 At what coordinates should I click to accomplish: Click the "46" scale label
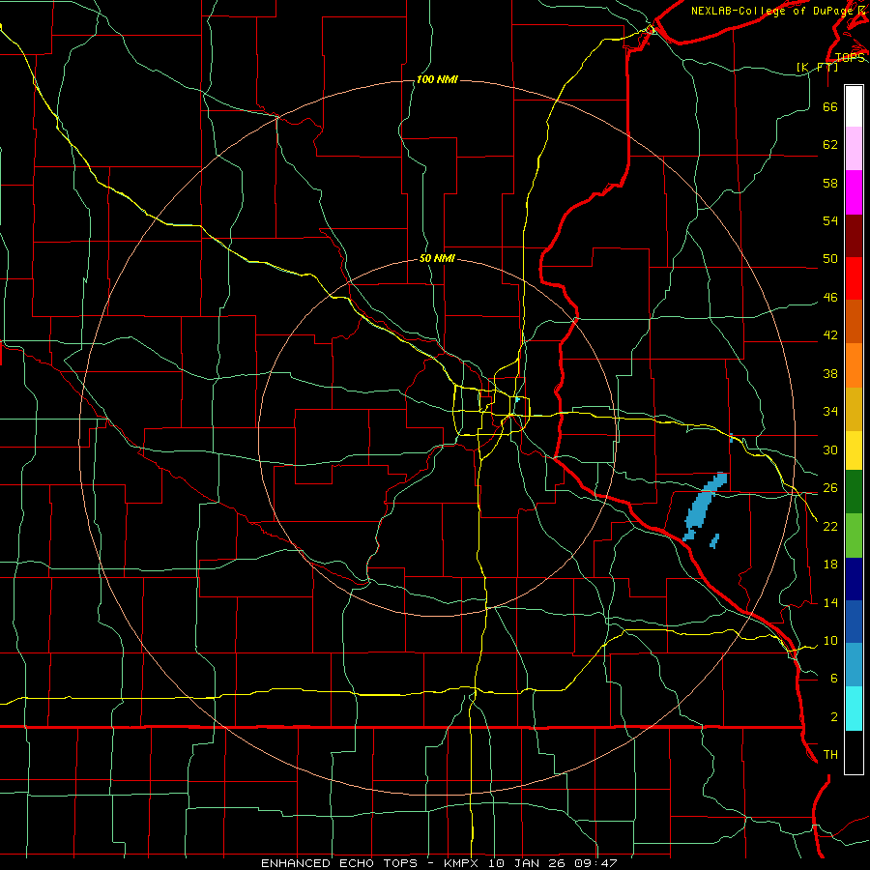830,298
